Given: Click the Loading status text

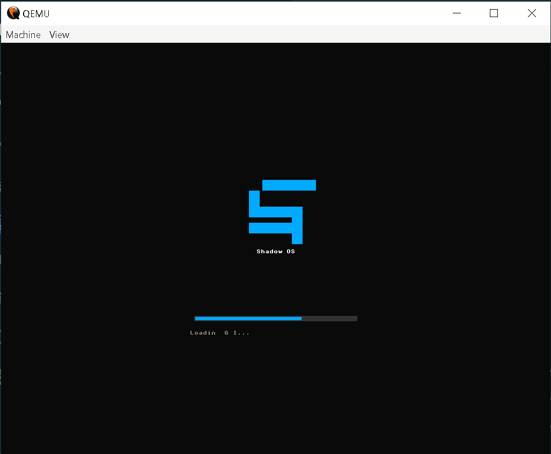Looking at the screenshot, I should pos(220,332).
